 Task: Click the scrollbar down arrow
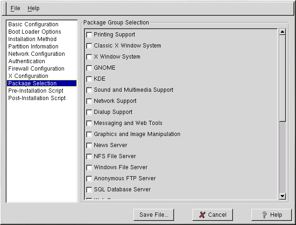point(283,196)
